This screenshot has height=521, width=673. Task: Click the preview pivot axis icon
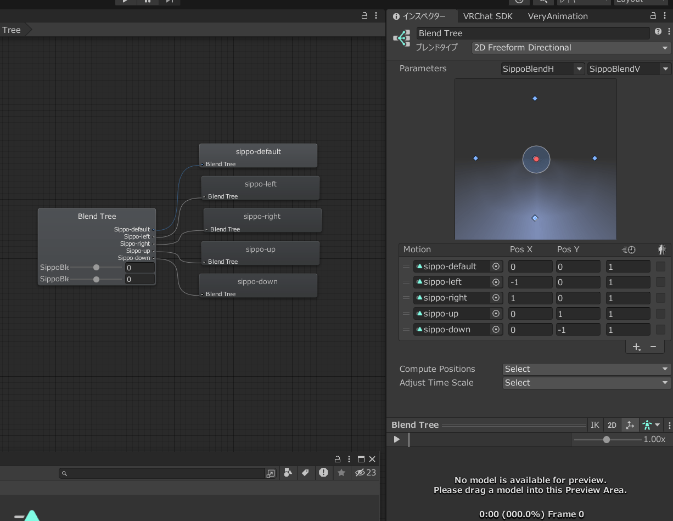coord(630,425)
